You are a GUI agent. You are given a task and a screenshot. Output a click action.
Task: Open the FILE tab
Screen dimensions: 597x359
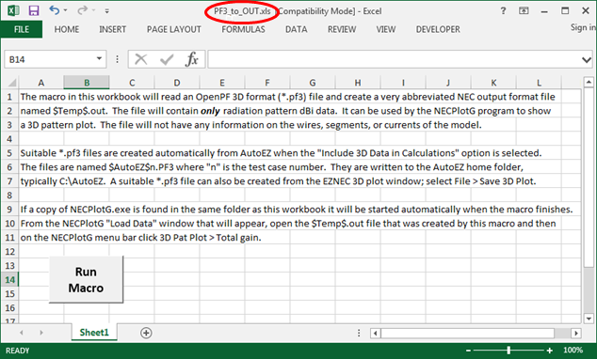(x=22, y=29)
